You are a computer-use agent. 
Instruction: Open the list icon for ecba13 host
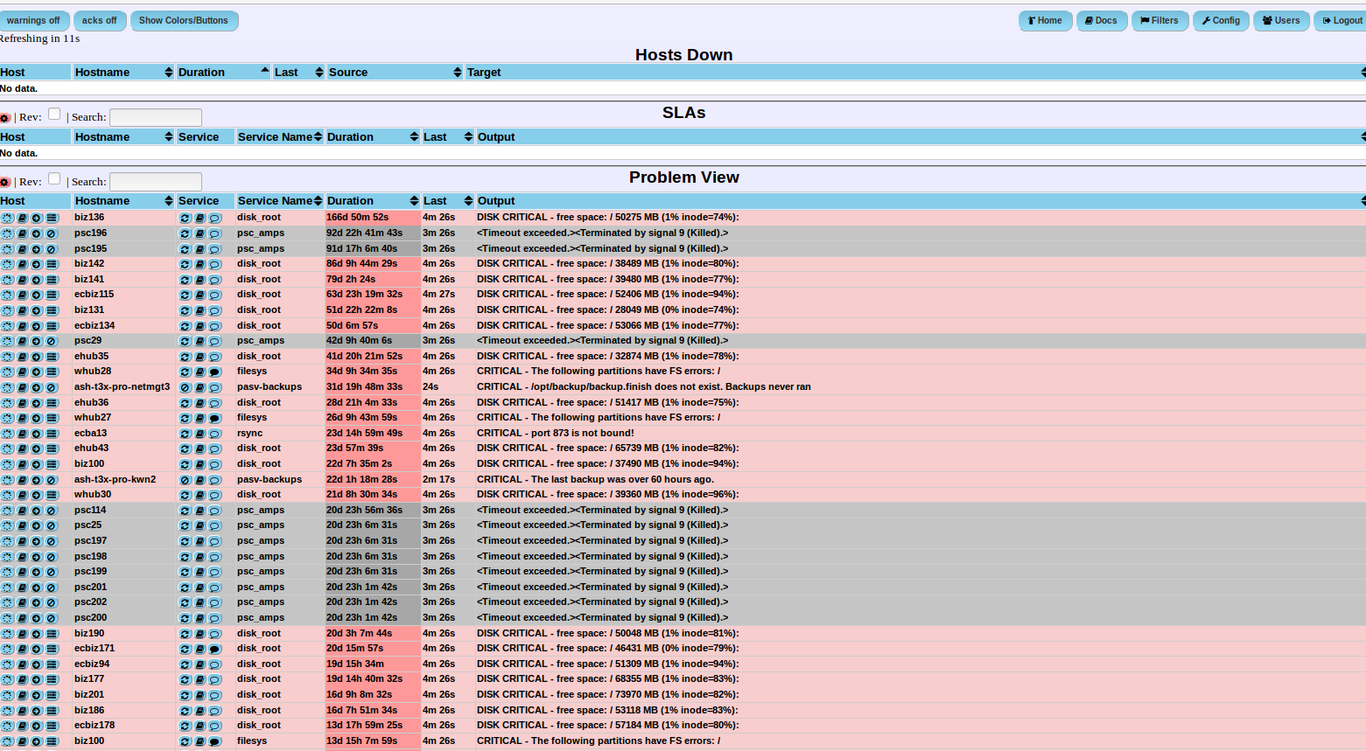tap(52, 434)
